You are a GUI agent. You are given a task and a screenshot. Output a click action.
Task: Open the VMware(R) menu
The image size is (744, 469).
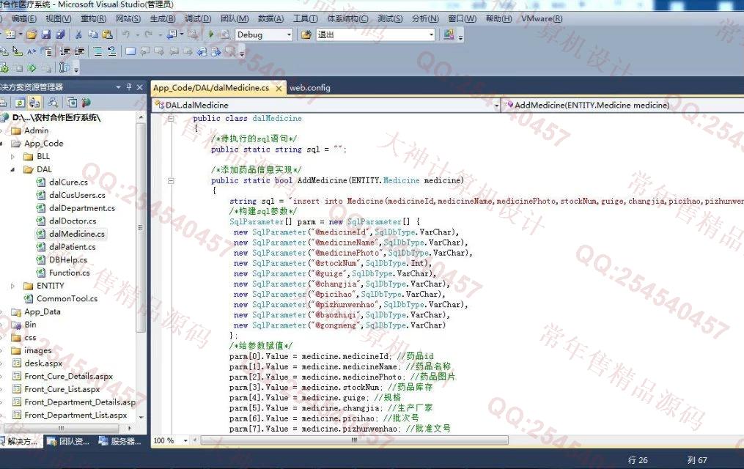(x=542, y=18)
